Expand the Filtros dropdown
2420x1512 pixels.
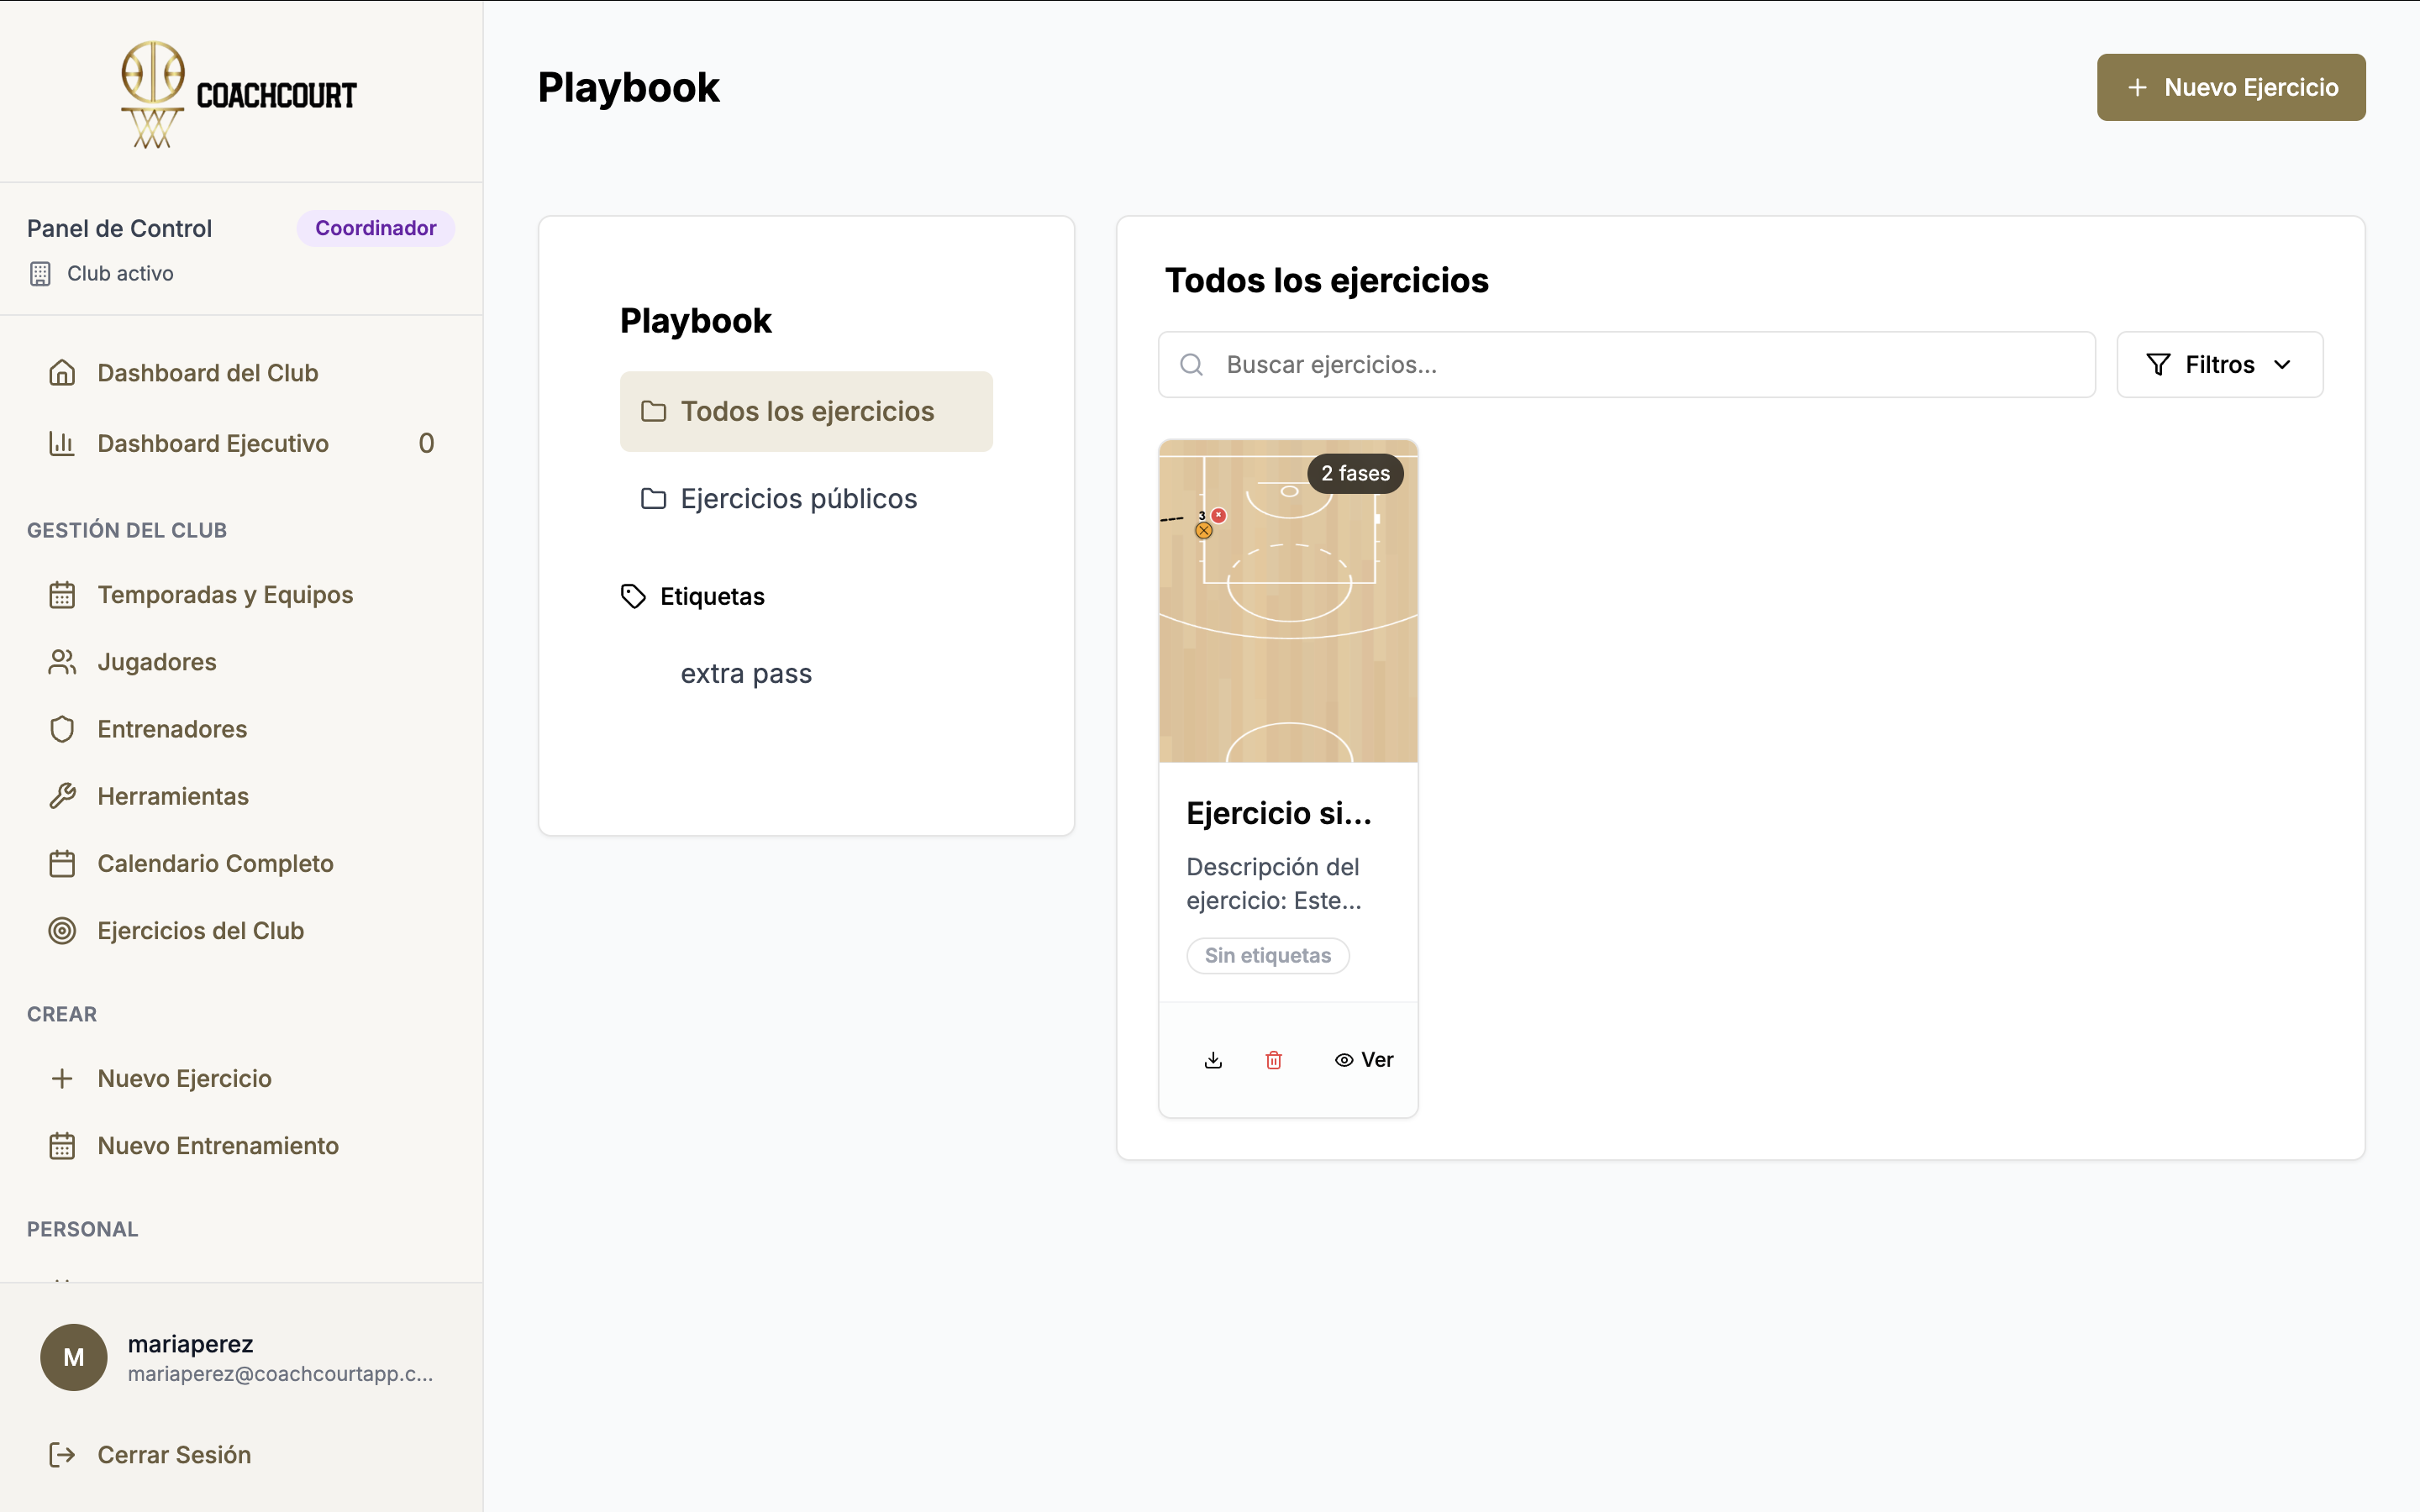coord(2219,364)
